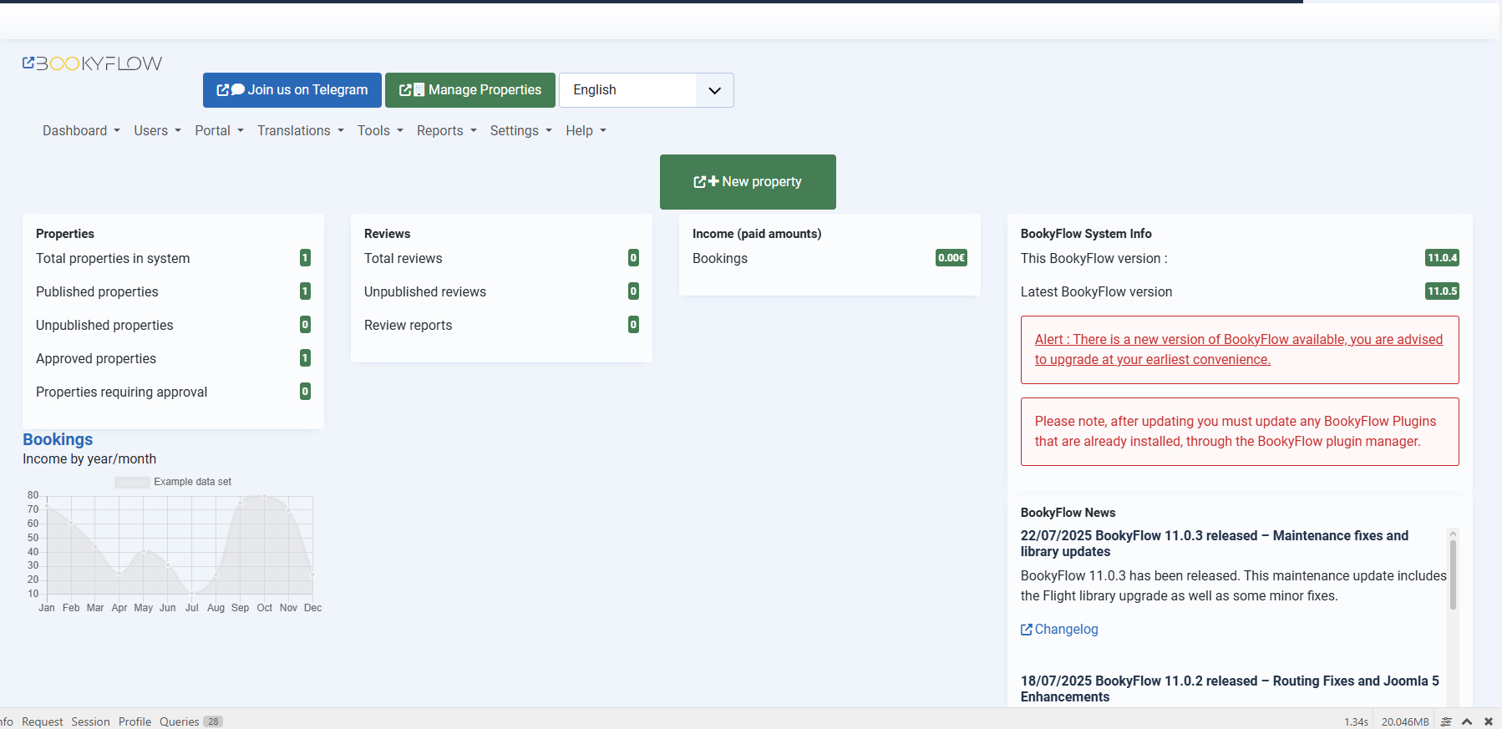Expand the Tools menu
The image size is (1502, 729).
click(x=380, y=130)
